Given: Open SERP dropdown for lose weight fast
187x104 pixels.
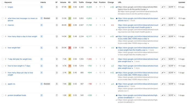Looking at the screenshot, I should click(x=172, y=48).
